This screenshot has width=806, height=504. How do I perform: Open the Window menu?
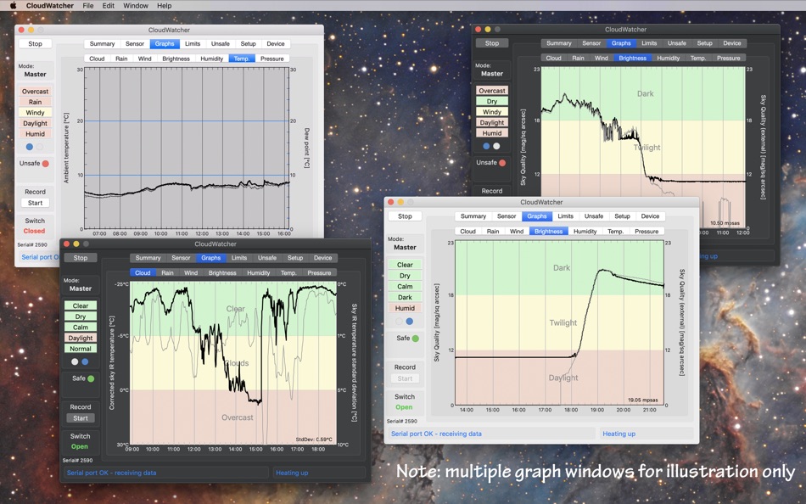click(x=136, y=6)
